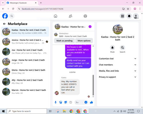Open Chrome profile icon

click(135, 9)
